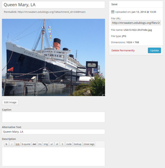The width and height of the screenshot is (165, 168).
Task: Click the blue Update button
Action: pos(154,50)
